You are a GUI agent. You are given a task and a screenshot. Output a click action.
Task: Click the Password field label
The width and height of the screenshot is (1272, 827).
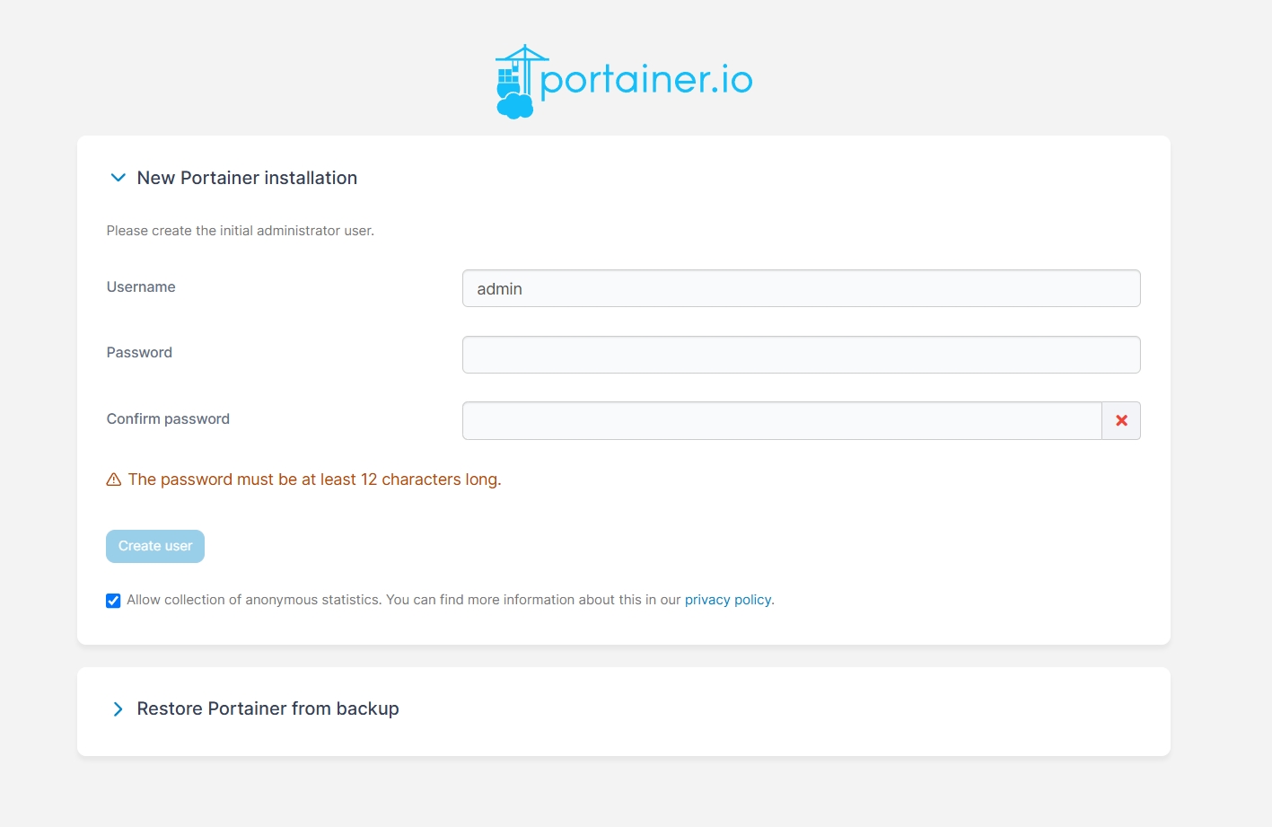[139, 353]
